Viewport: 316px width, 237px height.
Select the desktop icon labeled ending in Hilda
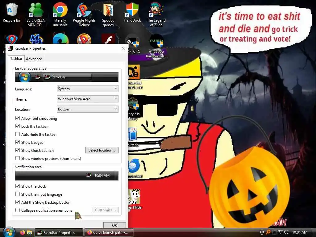tap(135, 199)
